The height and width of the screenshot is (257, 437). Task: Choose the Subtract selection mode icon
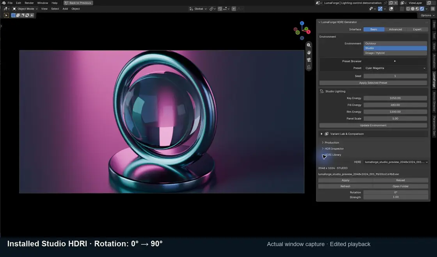[23, 15]
